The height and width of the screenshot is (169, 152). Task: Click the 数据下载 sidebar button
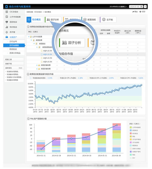point(14,64)
